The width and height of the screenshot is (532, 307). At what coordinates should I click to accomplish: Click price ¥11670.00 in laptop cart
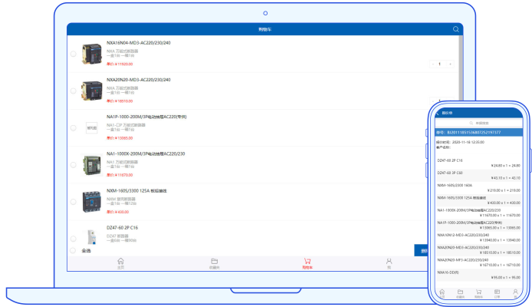click(x=120, y=175)
